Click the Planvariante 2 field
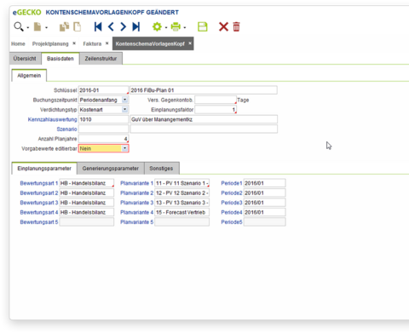The height and width of the screenshot is (333, 409). (181, 193)
